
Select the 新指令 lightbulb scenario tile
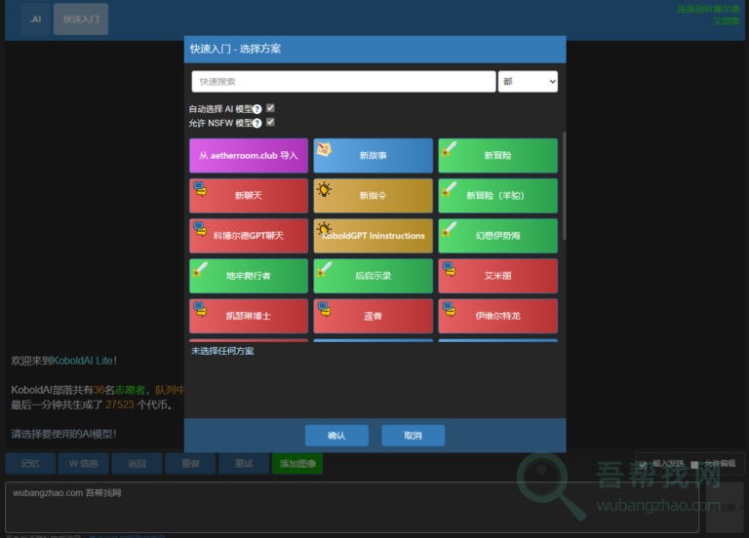pos(373,196)
